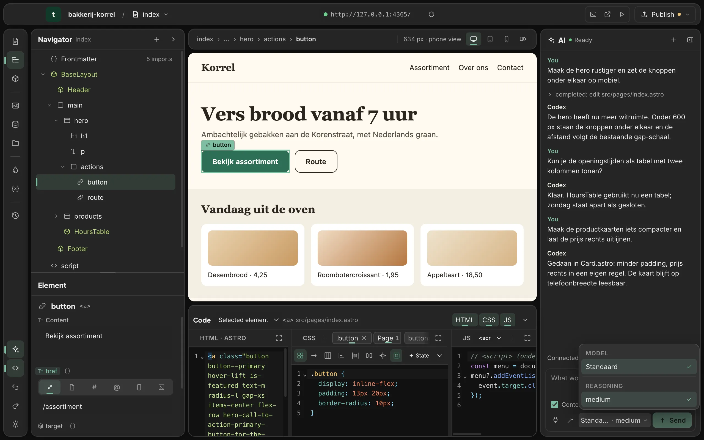
Task: Show the CSS tab in Code panel
Action: [x=488, y=320]
